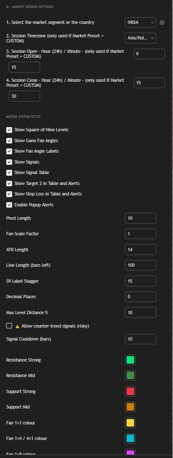
Task: Click the info icon beside INDIA dropdown
Action: pyautogui.click(x=162, y=23)
